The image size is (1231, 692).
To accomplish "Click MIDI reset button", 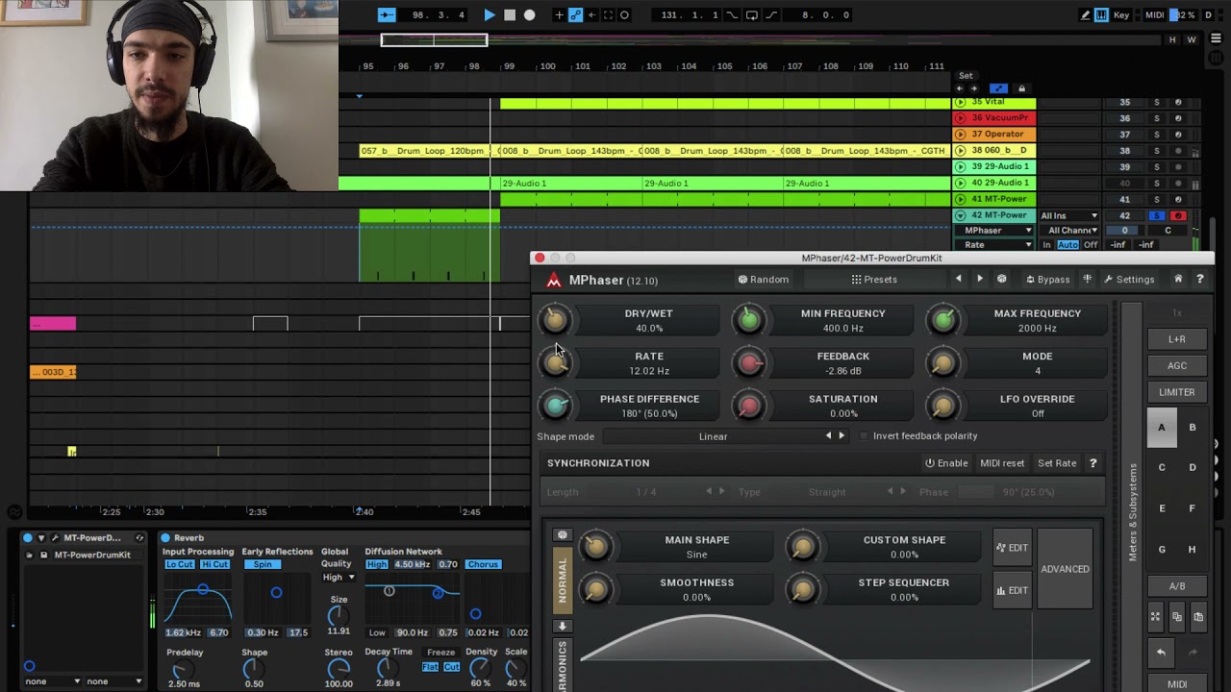I will coord(1002,463).
